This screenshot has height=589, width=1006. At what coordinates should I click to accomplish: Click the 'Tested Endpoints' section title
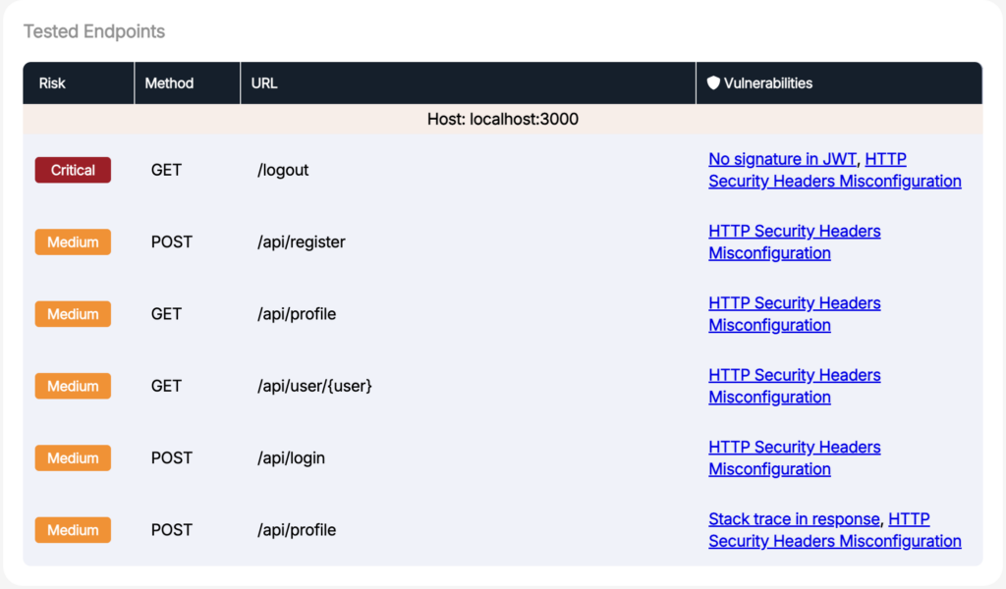point(94,31)
